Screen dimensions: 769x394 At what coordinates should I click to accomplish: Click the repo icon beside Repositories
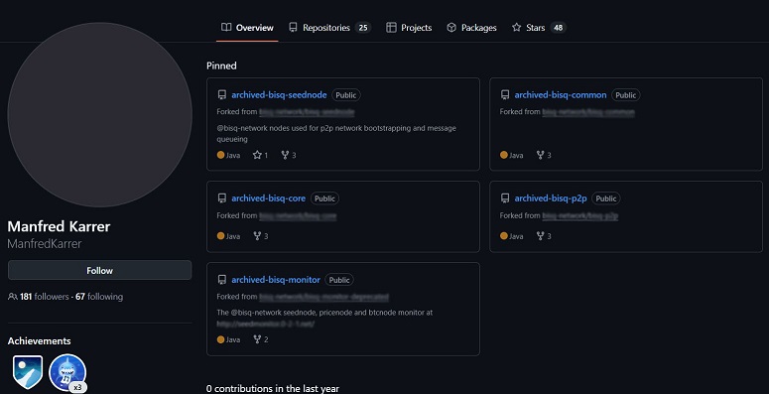[293, 28]
